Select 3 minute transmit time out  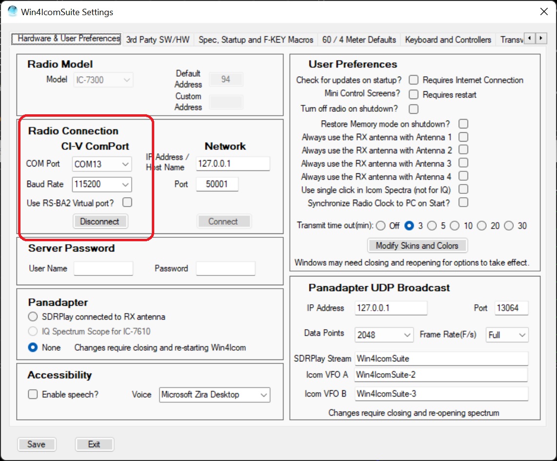[409, 226]
